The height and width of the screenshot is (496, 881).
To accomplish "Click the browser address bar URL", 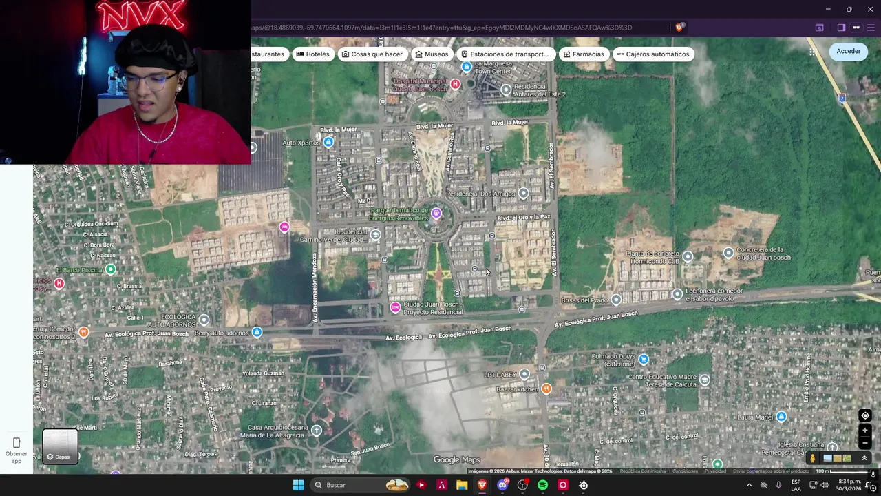I will pyautogui.click(x=442, y=28).
